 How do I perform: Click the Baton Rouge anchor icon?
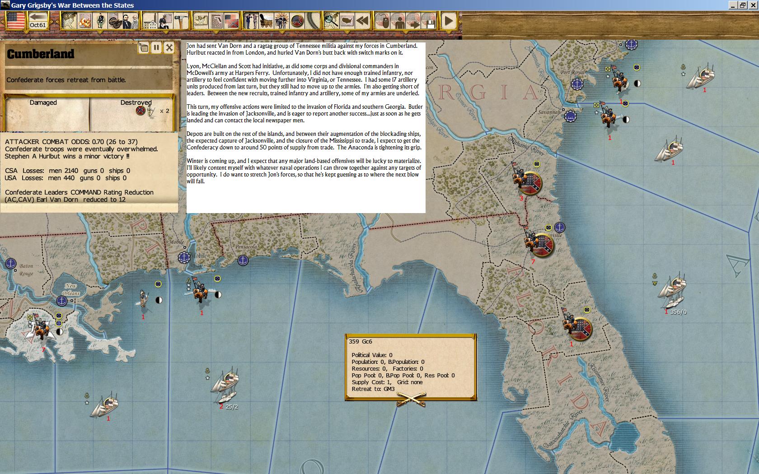(x=10, y=264)
